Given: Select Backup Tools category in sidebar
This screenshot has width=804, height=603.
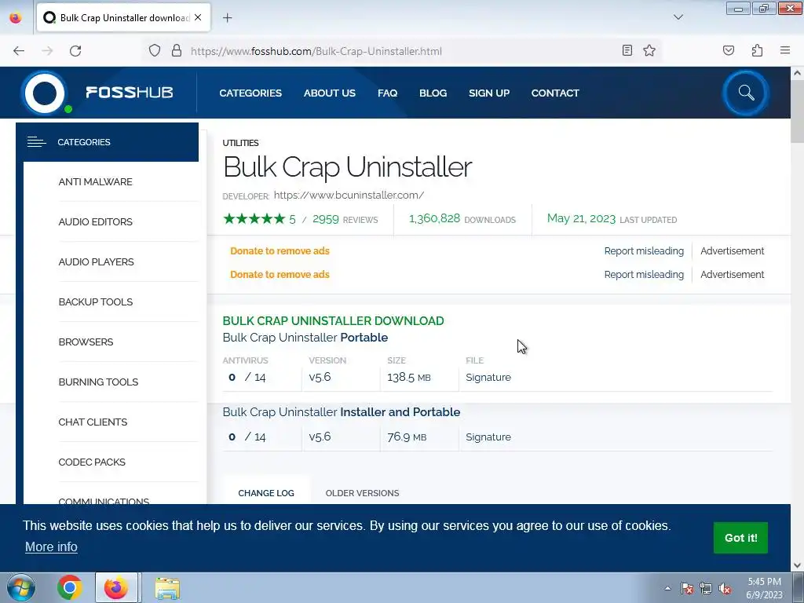Looking at the screenshot, I should 95,302.
